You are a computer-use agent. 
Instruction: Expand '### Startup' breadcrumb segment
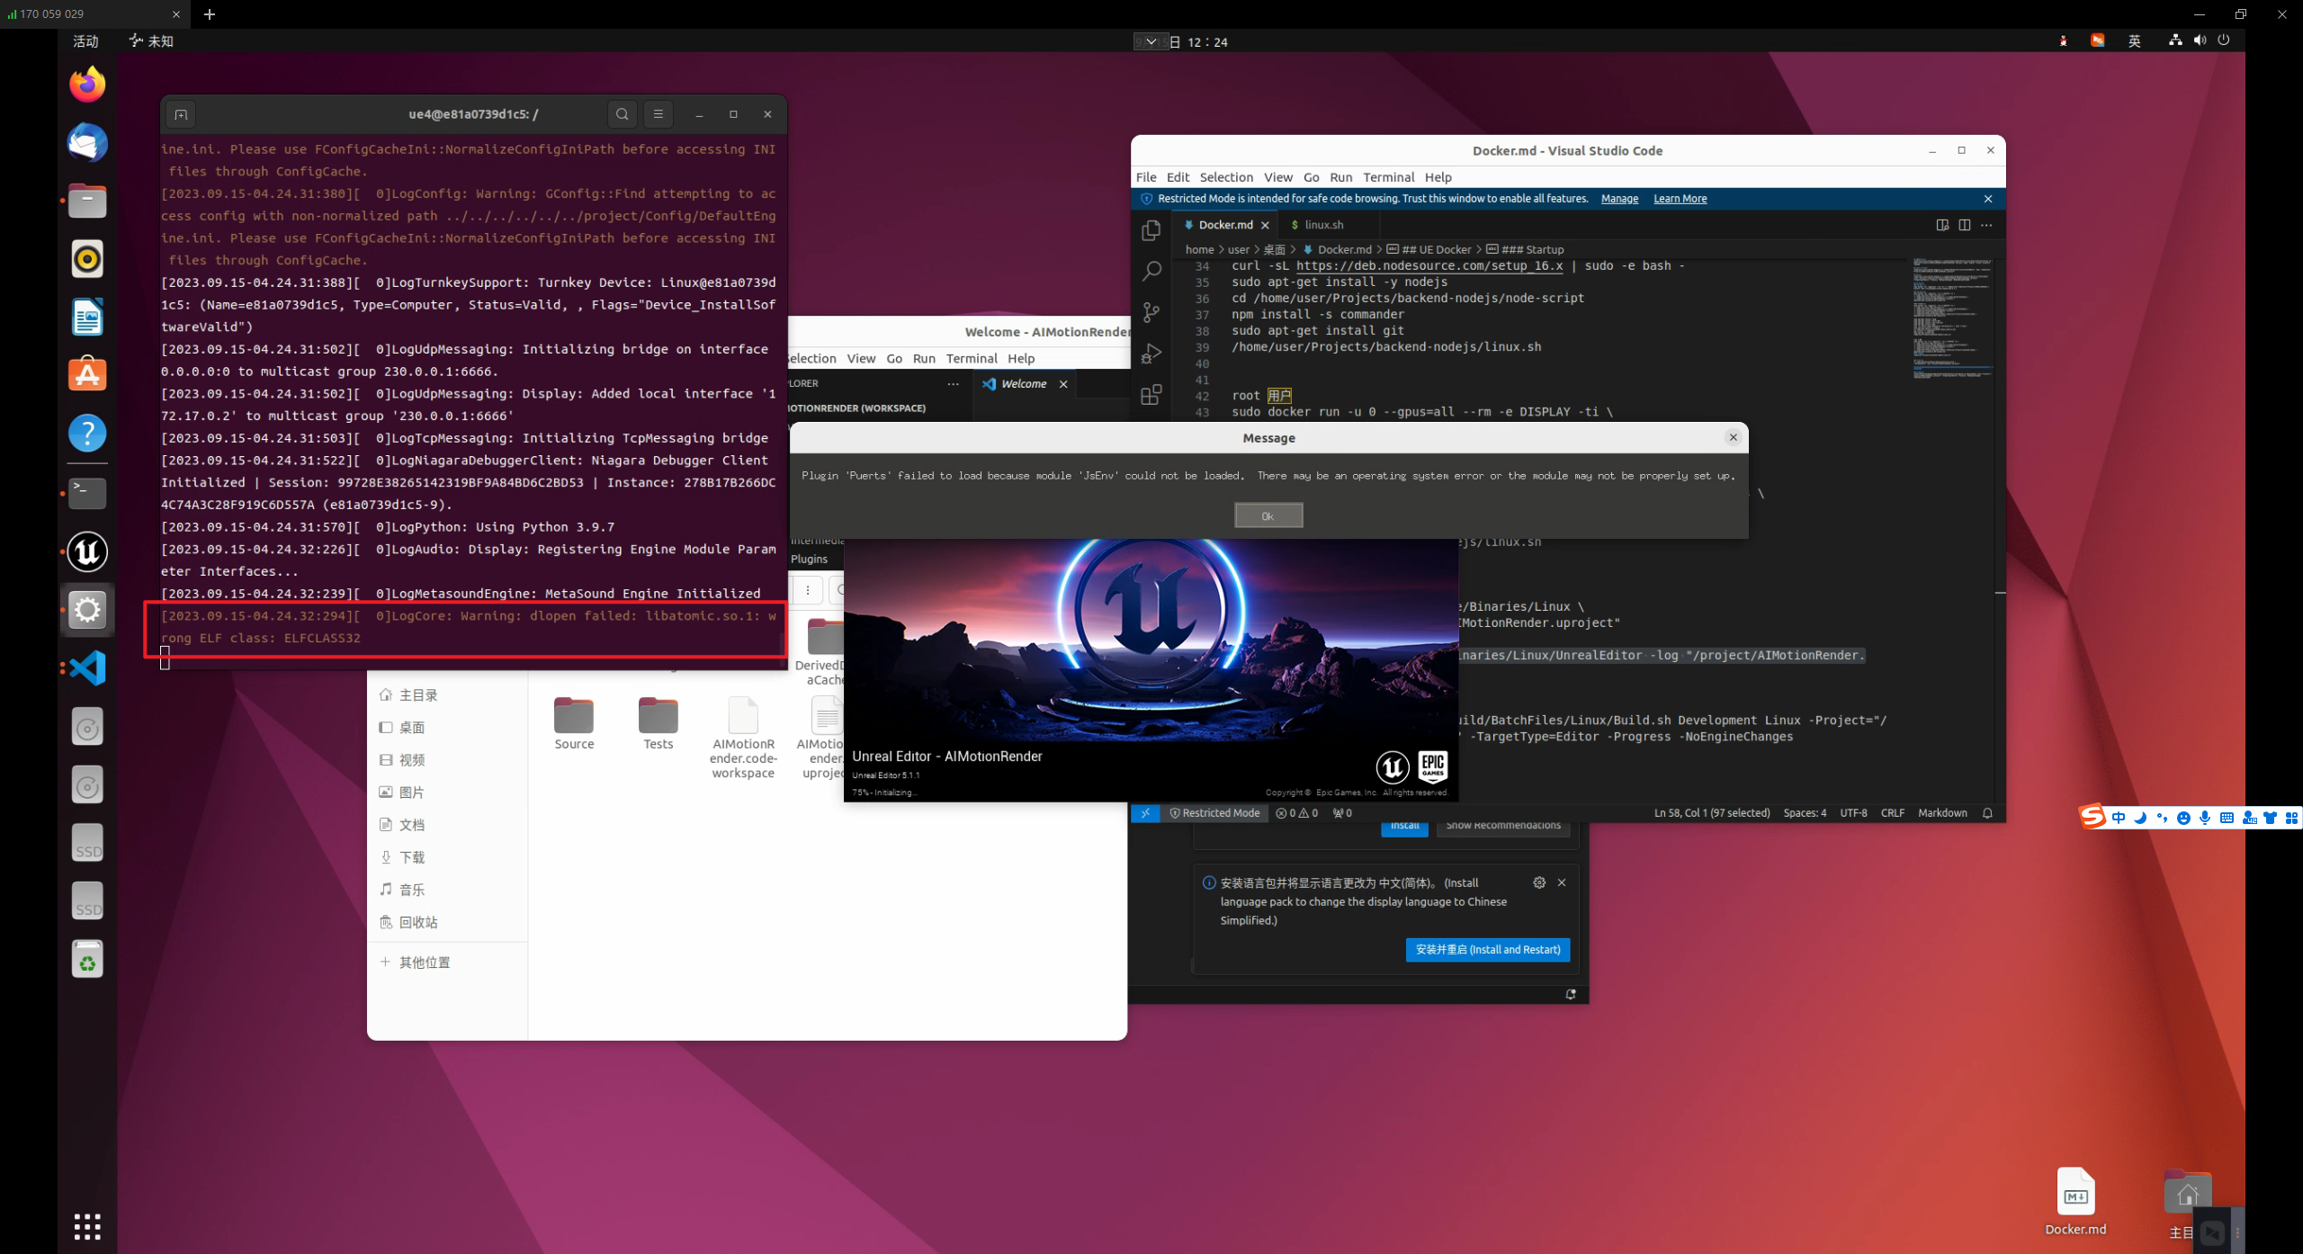pyautogui.click(x=1525, y=250)
